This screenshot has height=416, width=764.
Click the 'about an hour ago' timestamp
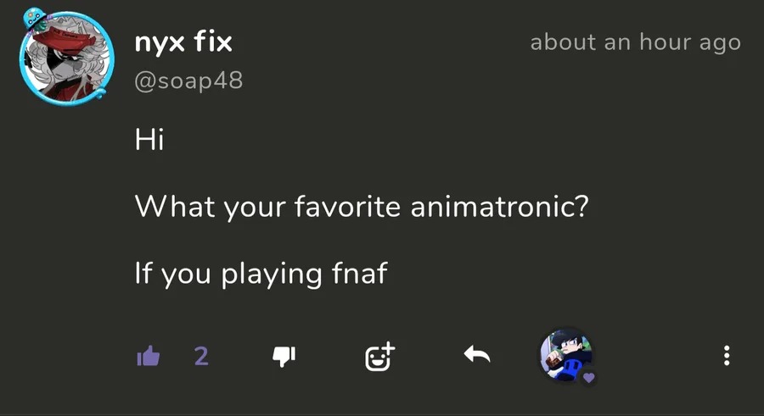point(635,42)
